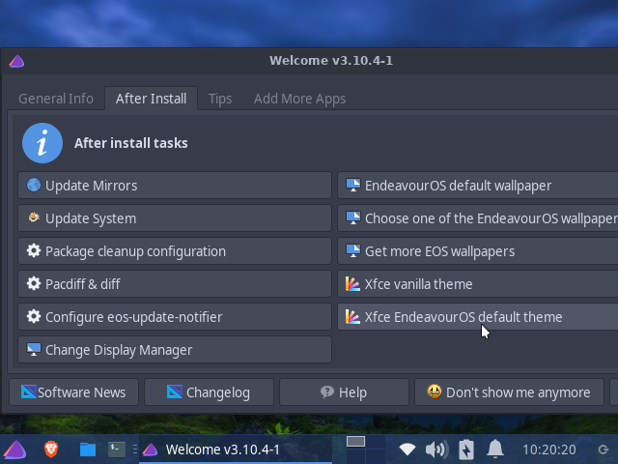Image resolution: width=618 pixels, height=464 pixels.
Task: Click monitor icon beside Change Display Manager
Action: pyautogui.click(x=34, y=349)
